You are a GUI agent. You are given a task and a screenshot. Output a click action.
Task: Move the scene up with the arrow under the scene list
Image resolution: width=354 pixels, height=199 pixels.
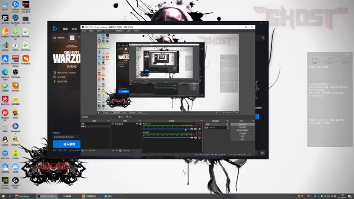coord(91,150)
